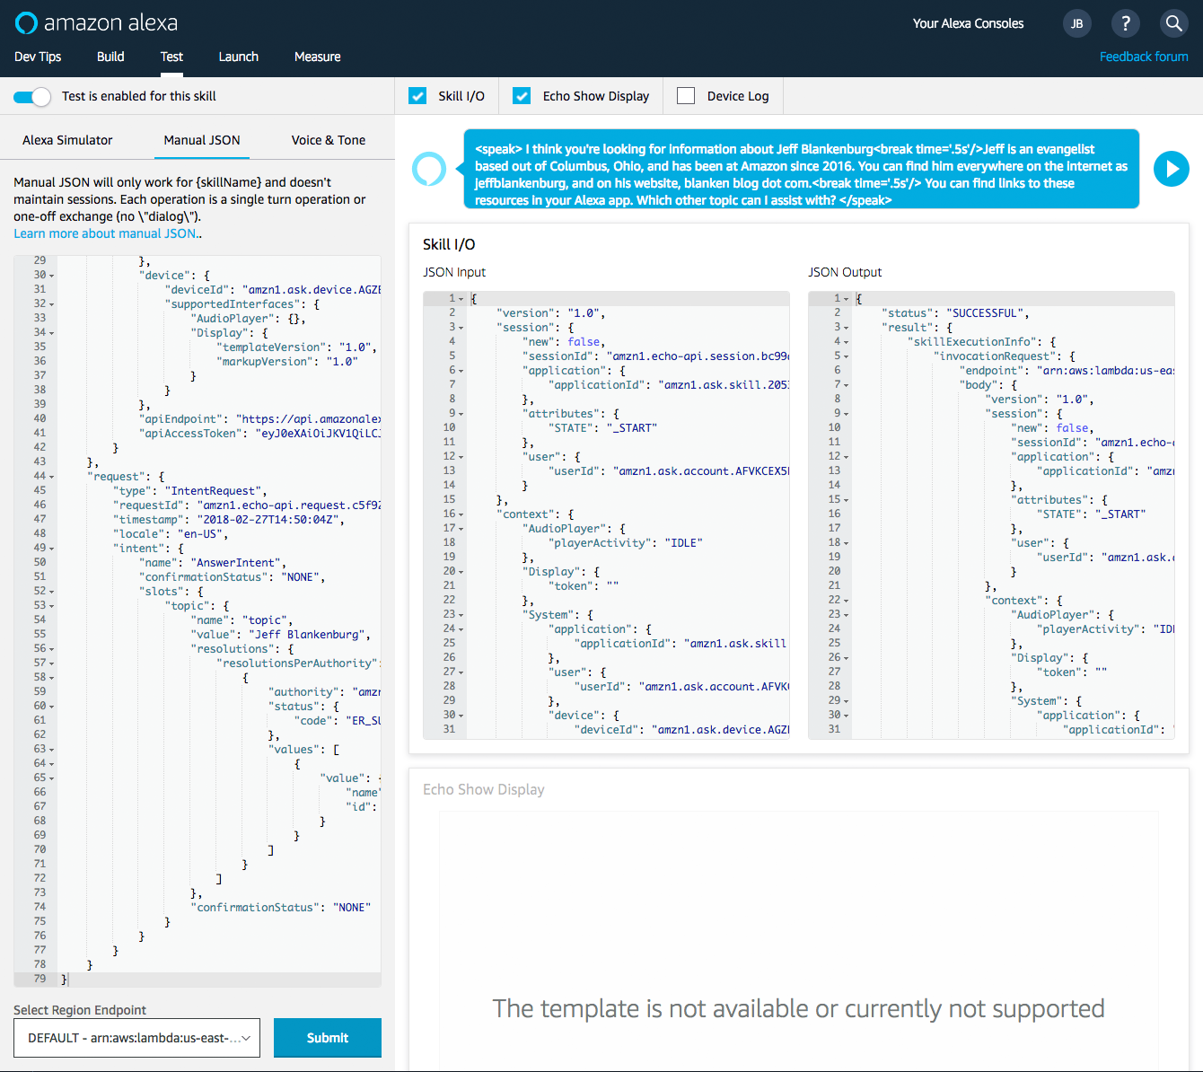
Task: Play the Alexa speech response
Action: tap(1171, 169)
